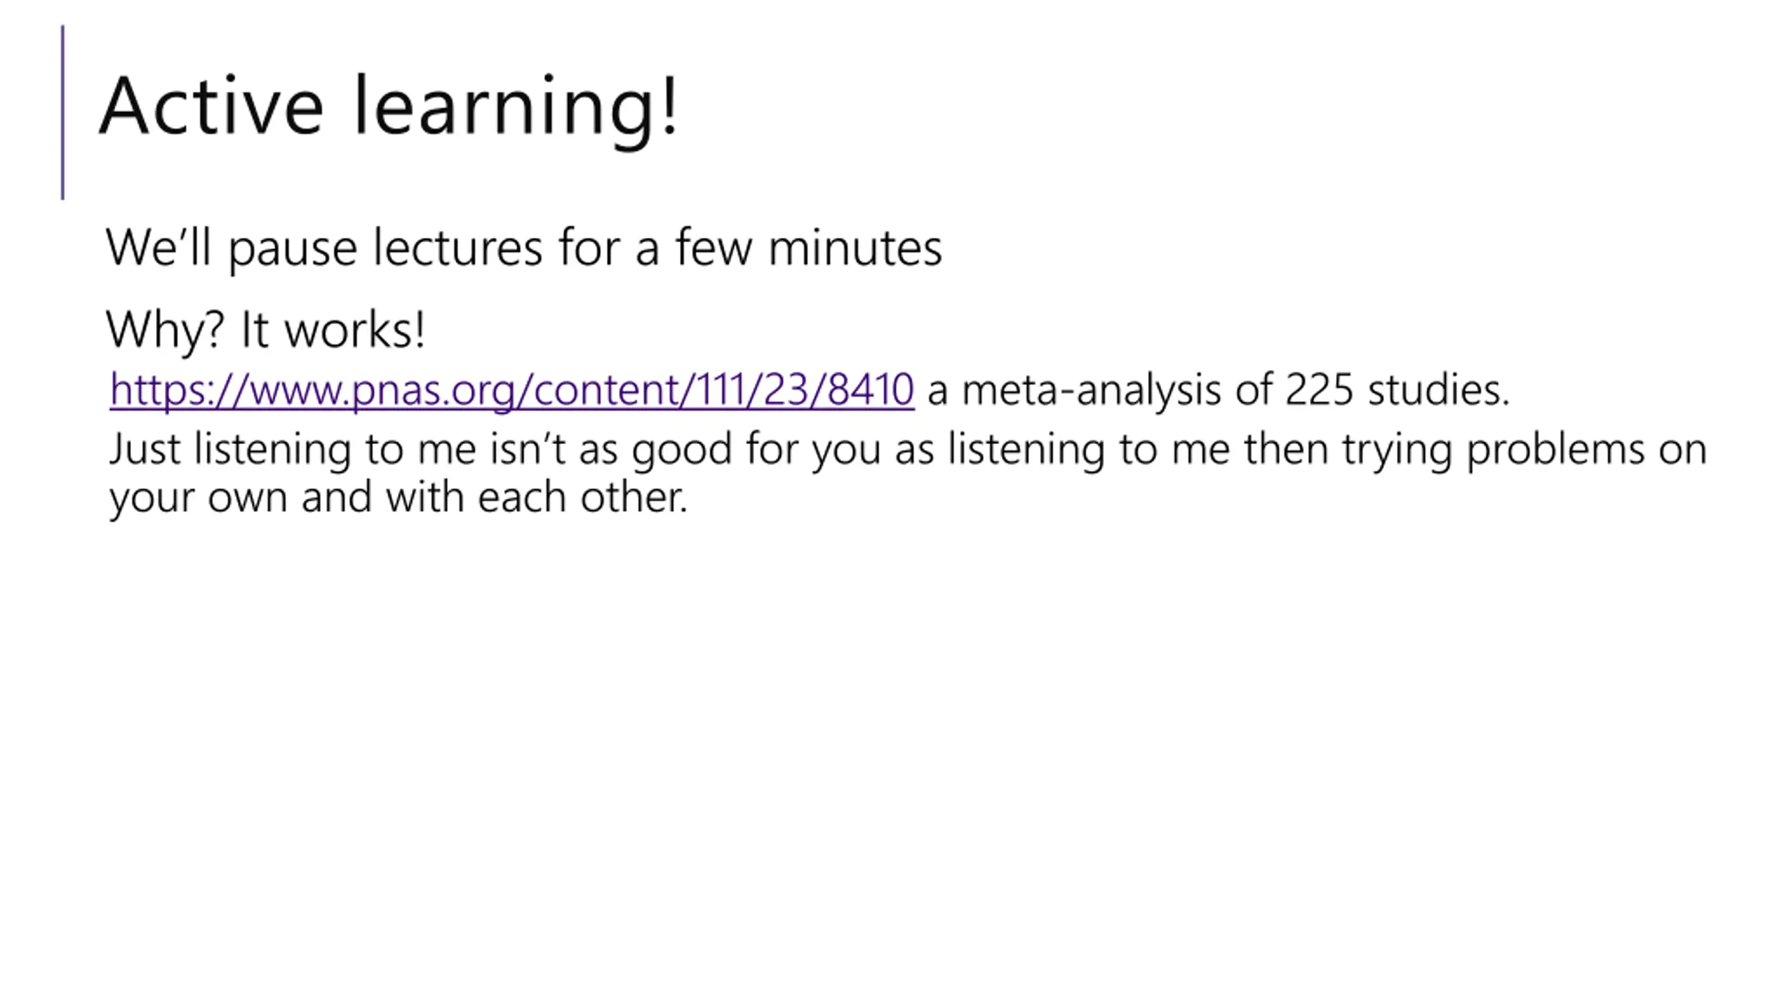Image resolution: width=1782 pixels, height=1002 pixels.
Task: Click the line "your own and with each other."
Action: click(x=398, y=497)
